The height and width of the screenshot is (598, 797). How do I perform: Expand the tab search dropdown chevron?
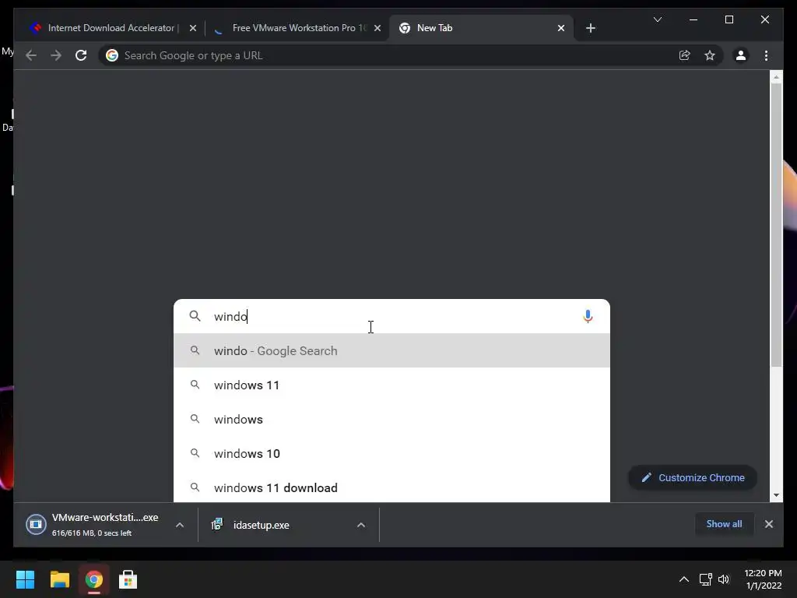[657, 19]
